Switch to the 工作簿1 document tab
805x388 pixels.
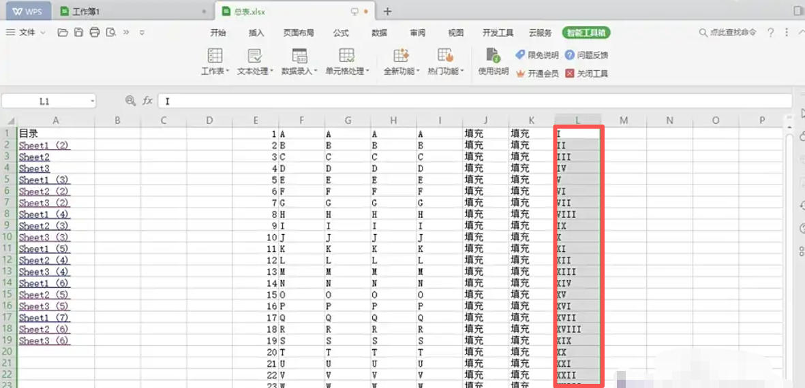pyautogui.click(x=86, y=12)
